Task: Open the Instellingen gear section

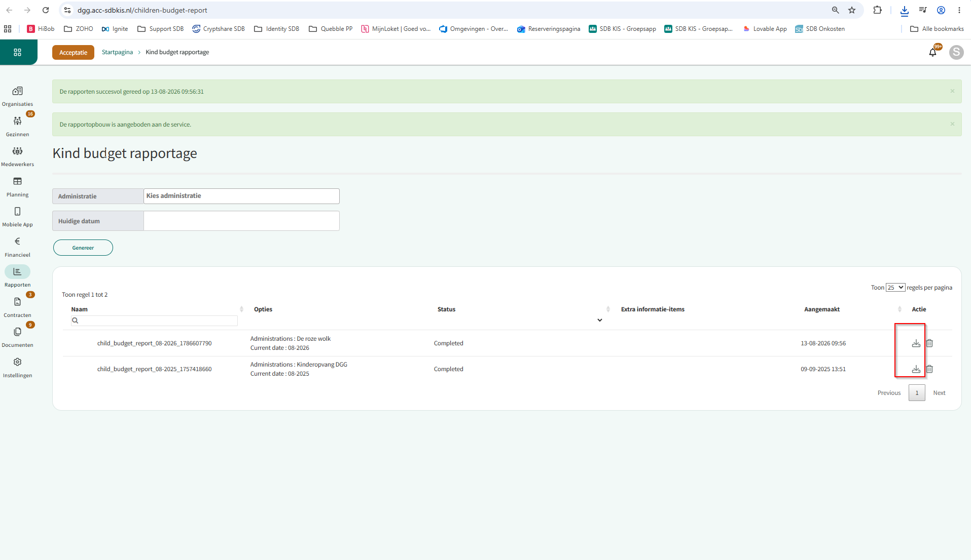Action: (17, 367)
